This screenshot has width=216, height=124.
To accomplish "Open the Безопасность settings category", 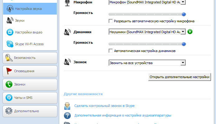I will pos(30,58).
